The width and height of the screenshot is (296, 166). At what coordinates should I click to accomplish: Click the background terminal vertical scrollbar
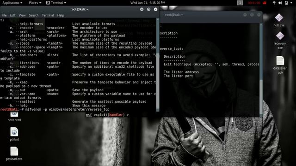[261, 70]
